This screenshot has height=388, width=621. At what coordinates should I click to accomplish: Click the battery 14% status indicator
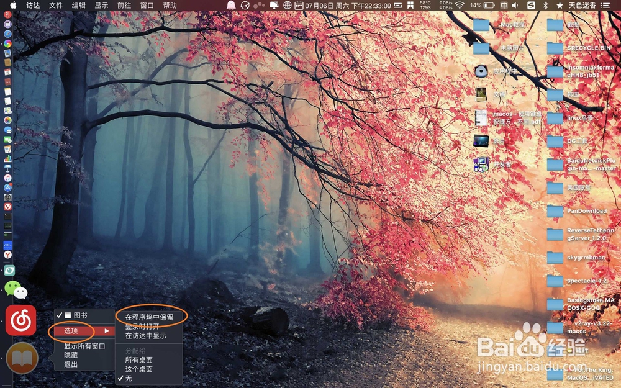482,5
